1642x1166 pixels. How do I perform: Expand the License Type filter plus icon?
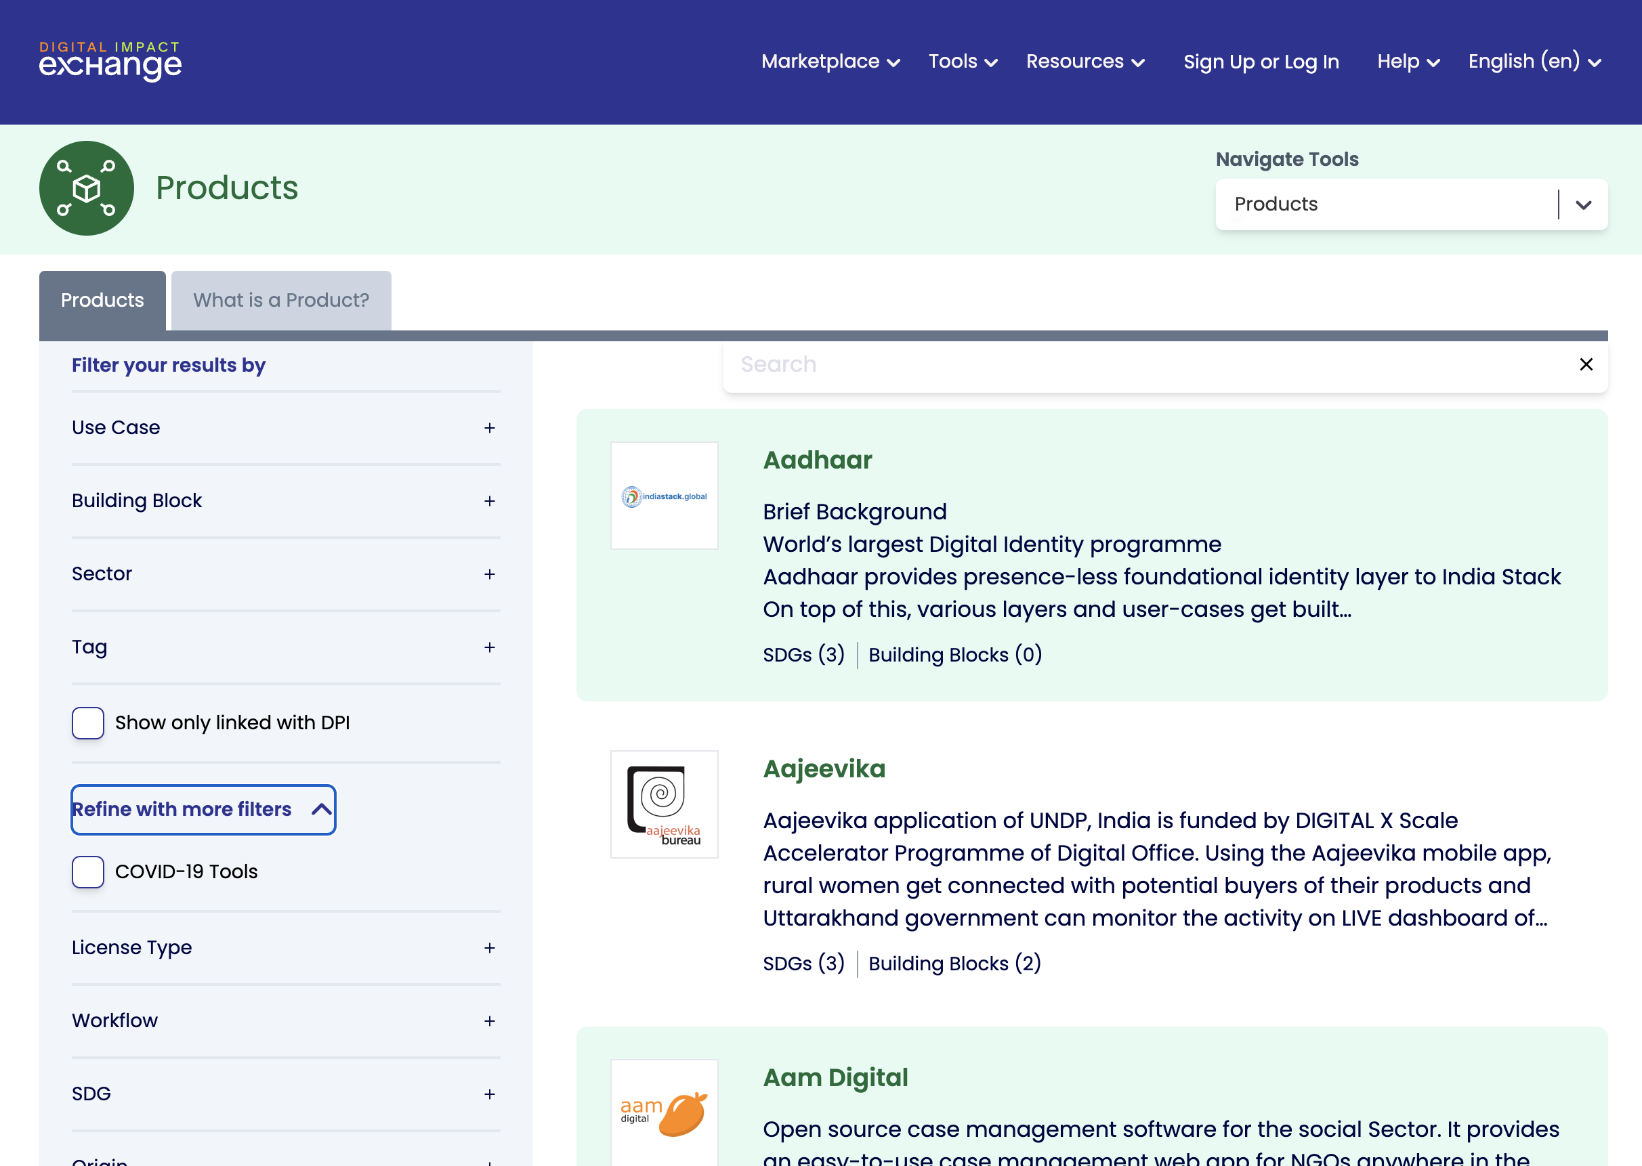[x=490, y=948]
